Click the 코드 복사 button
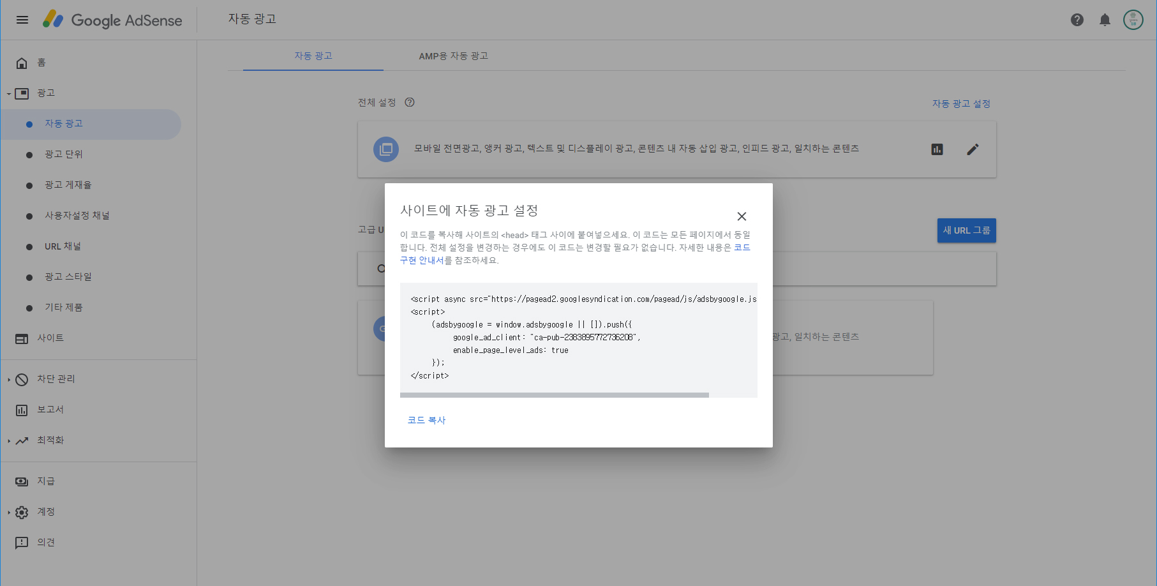Image resolution: width=1157 pixels, height=586 pixels. pyautogui.click(x=426, y=420)
